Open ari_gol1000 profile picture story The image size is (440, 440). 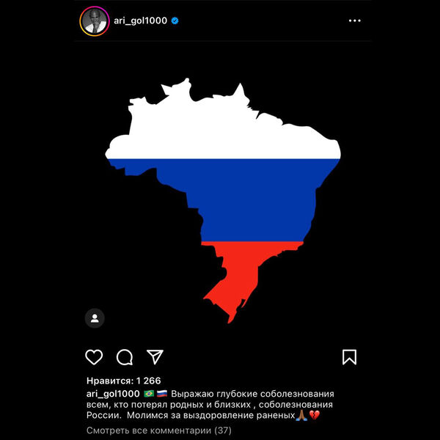pyautogui.click(x=95, y=21)
